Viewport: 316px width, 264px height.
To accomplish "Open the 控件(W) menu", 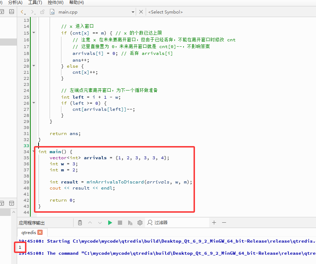I will click(x=55, y=2).
